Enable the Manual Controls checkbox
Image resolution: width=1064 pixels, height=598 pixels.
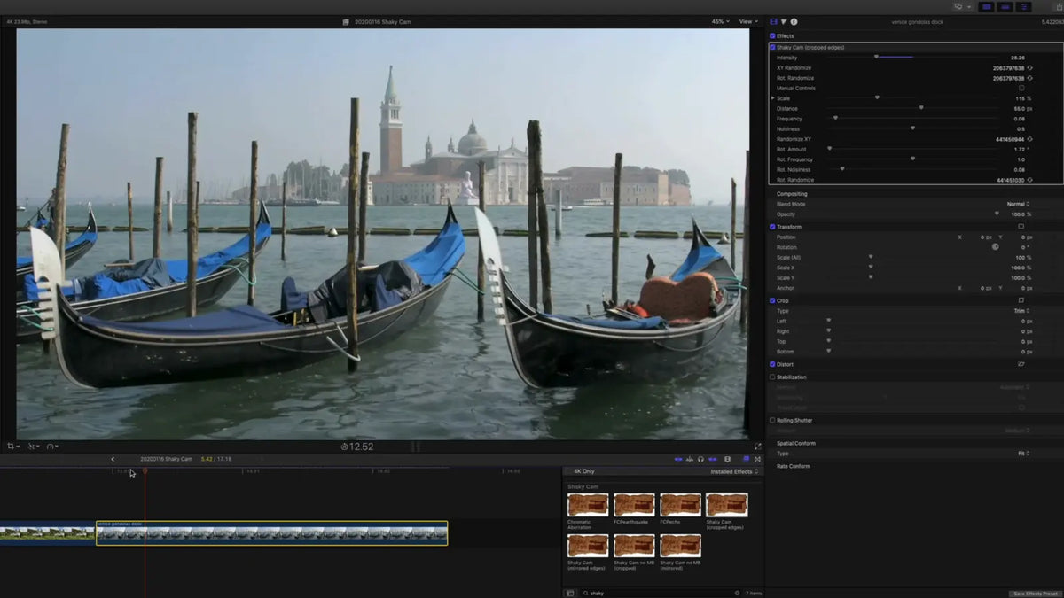coord(1021,88)
